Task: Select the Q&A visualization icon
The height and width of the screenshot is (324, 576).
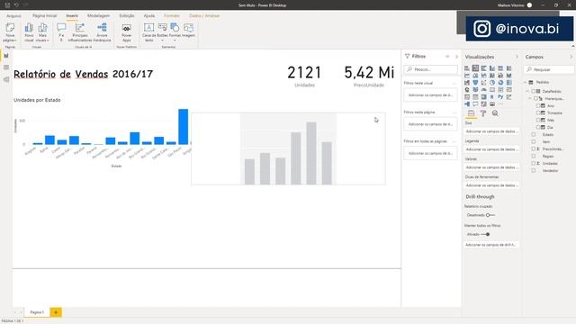Action: click(x=475, y=104)
